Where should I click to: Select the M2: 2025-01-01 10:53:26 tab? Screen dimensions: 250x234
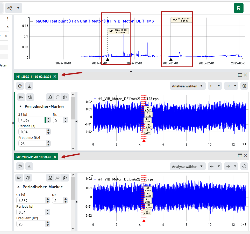[34, 157]
